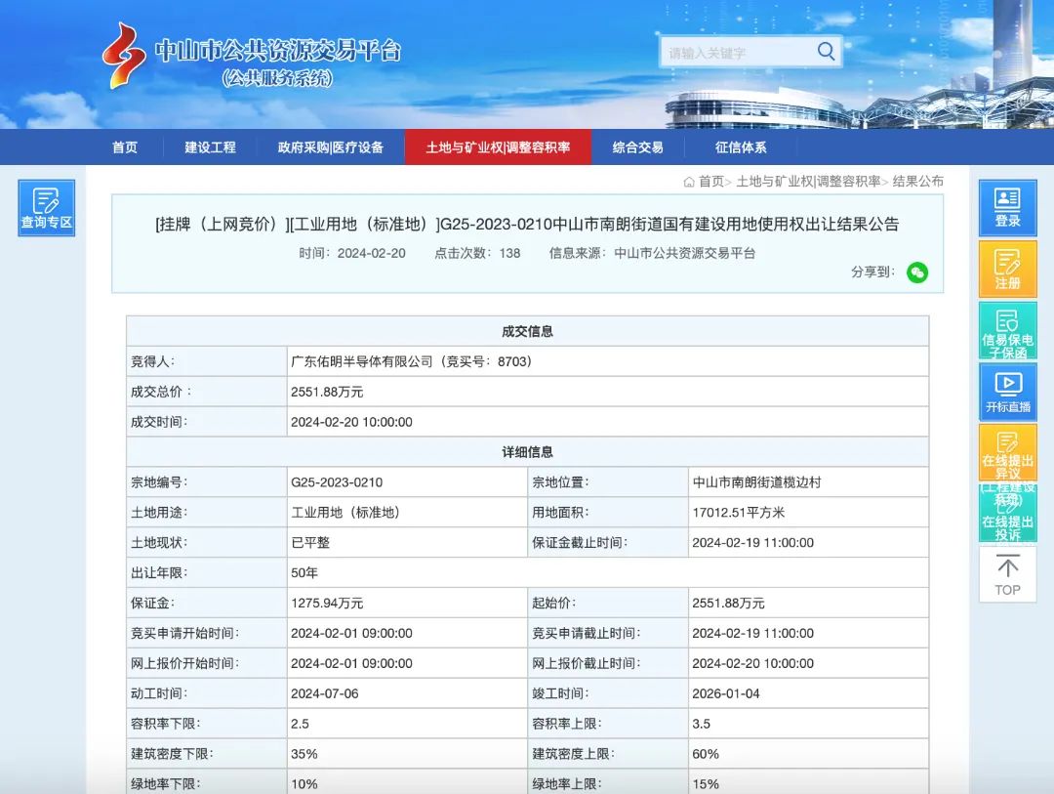This screenshot has height=794, width=1054.
Task: Open the 查询专区 query zone icon
Action: click(x=47, y=208)
